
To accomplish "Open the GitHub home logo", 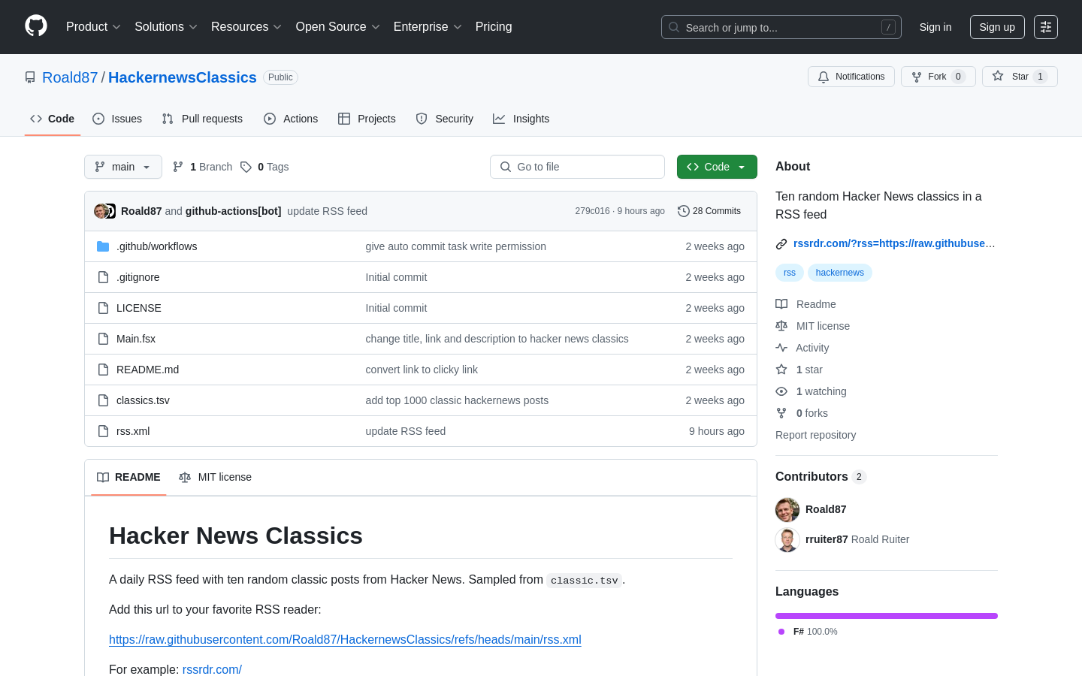I will point(36,26).
